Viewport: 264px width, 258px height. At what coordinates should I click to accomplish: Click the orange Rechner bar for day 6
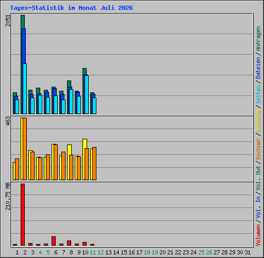pyautogui.click(x=56, y=162)
